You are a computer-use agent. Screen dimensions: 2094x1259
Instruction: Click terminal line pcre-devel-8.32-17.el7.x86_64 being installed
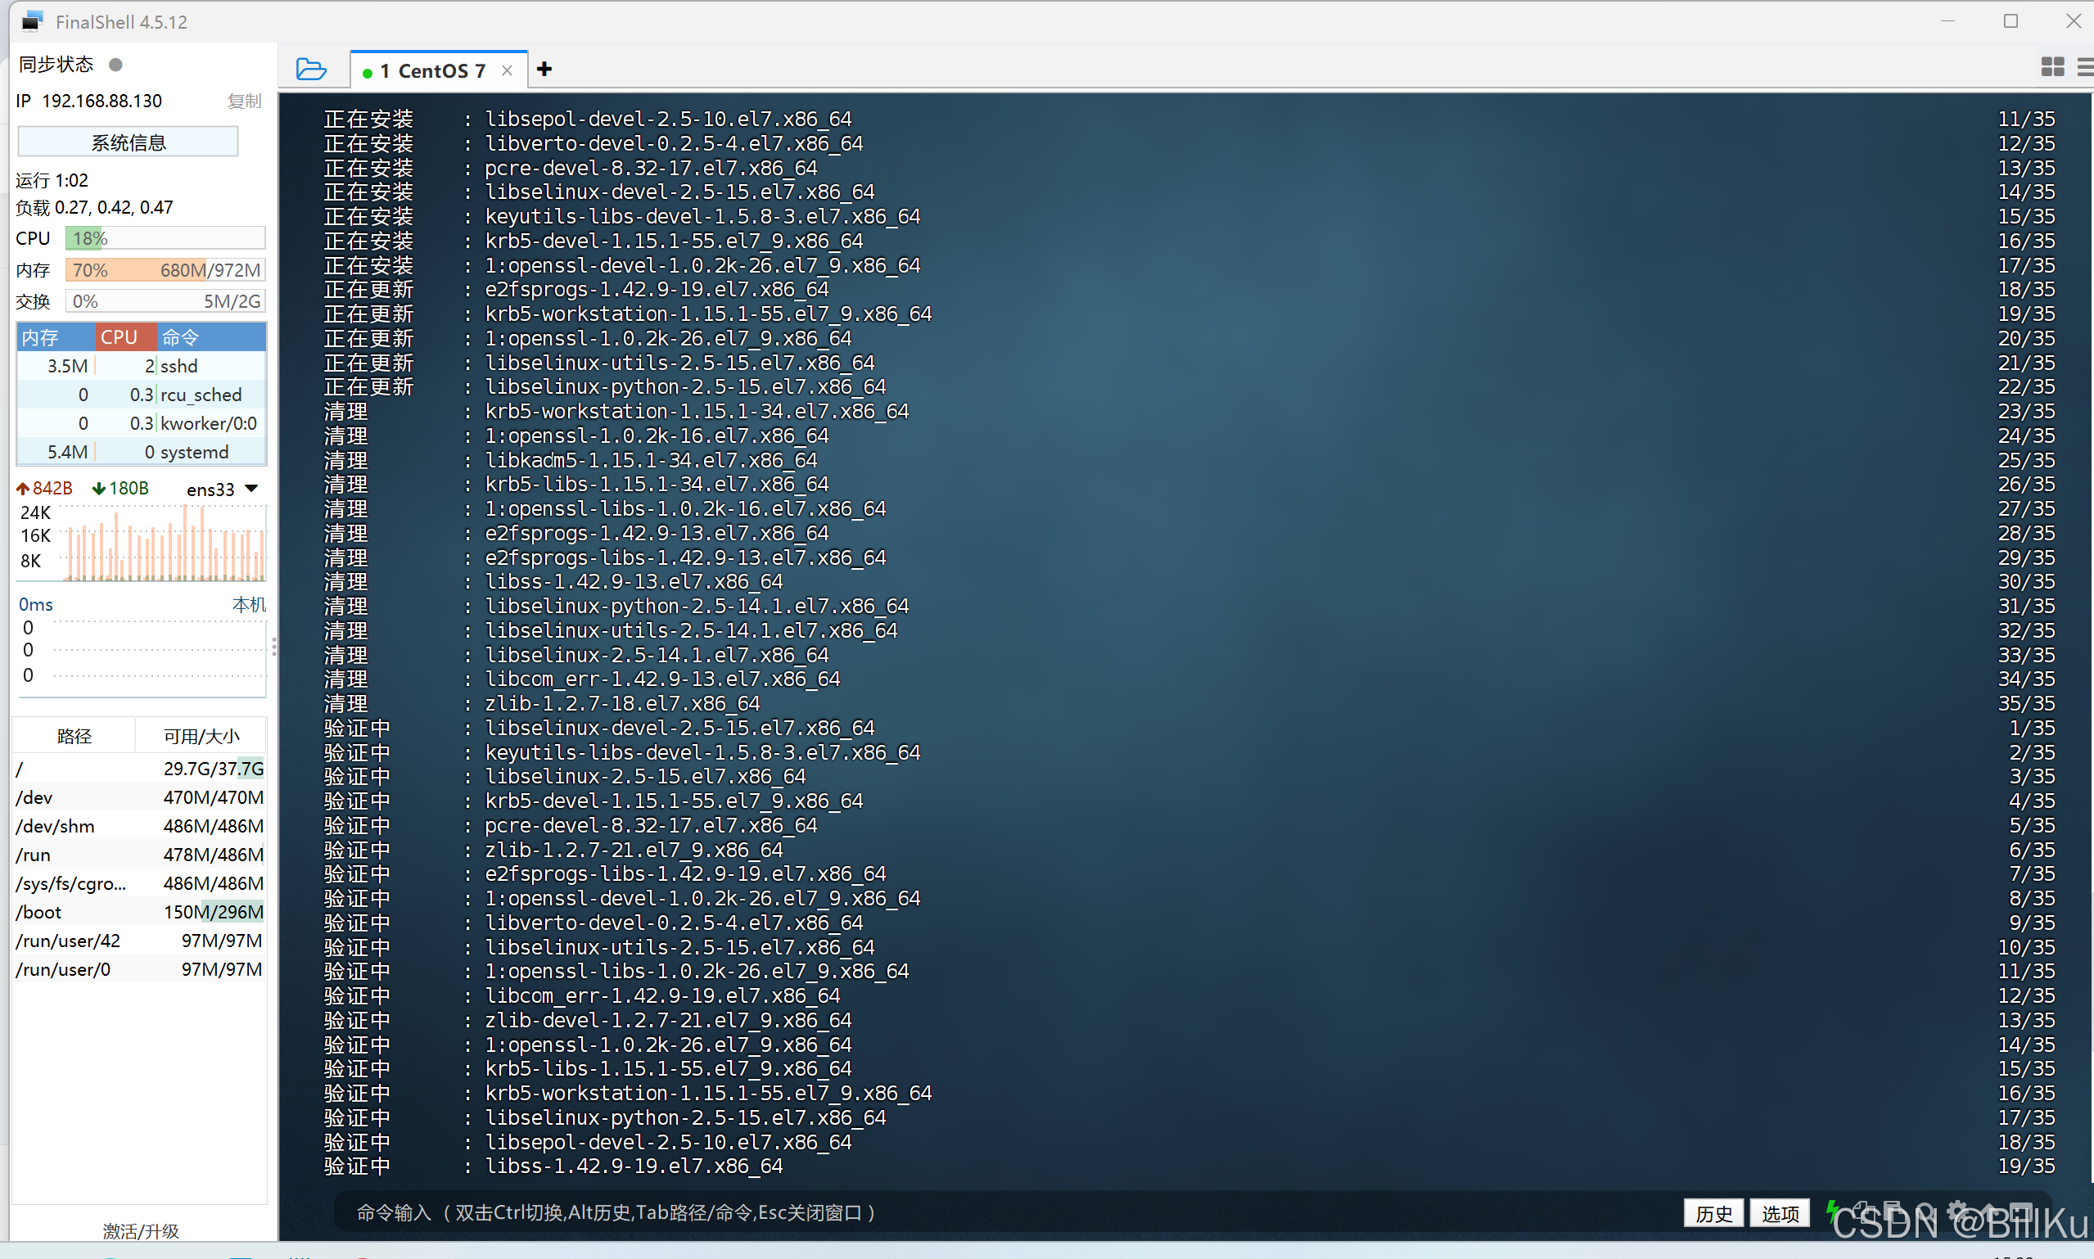(x=652, y=168)
